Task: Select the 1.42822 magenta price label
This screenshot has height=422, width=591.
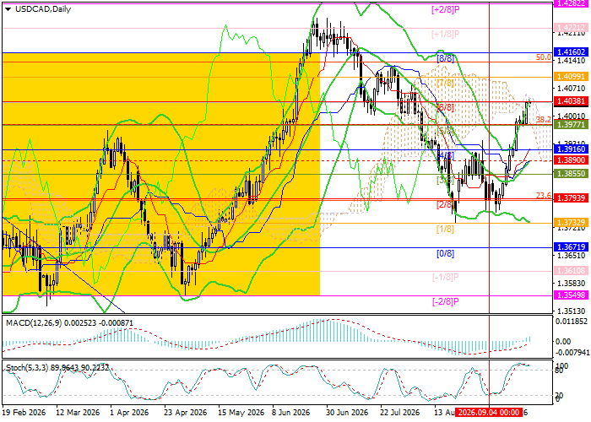Action: point(571,3)
